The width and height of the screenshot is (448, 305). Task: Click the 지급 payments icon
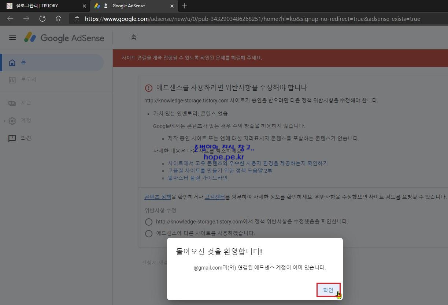(x=12, y=103)
